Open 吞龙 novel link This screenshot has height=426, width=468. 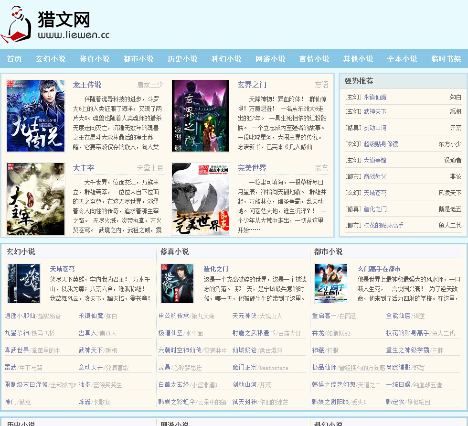[318, 333]
